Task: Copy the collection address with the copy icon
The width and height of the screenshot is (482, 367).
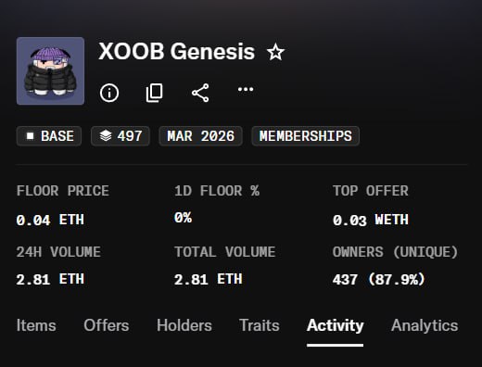Action: point(154,93)
